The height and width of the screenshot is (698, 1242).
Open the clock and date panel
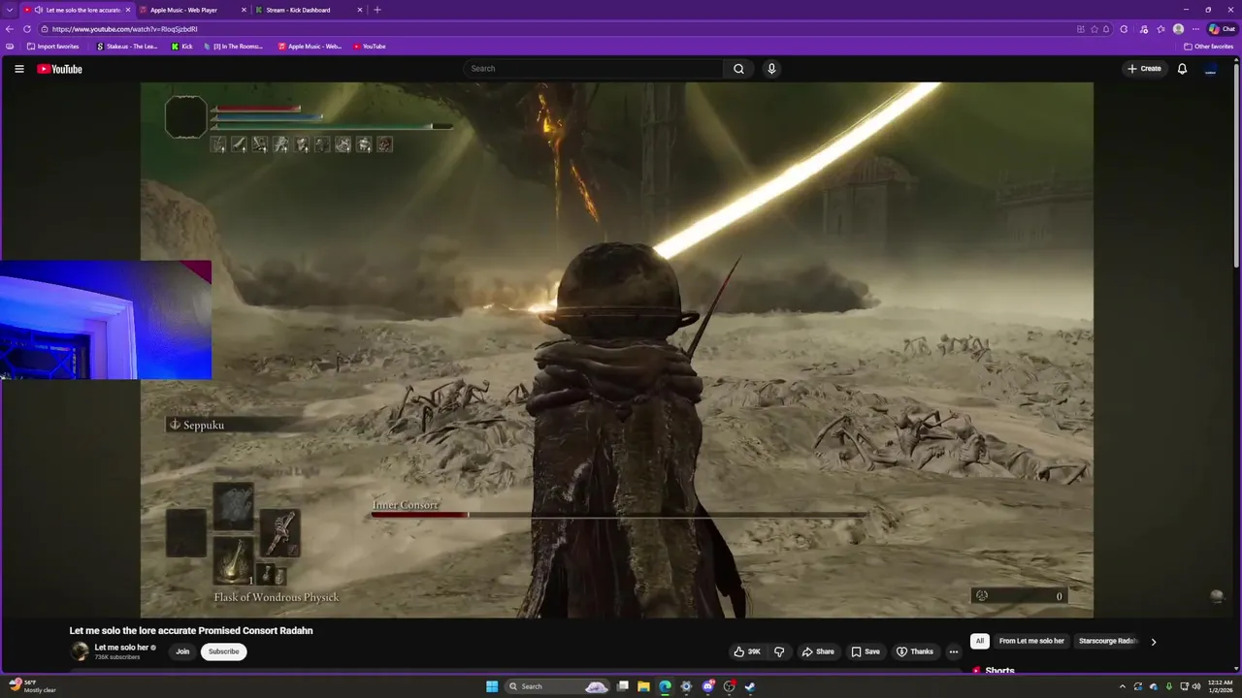click(x=1221, y=686)
